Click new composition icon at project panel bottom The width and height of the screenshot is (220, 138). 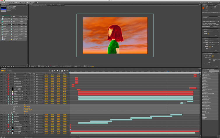pyautogui.click(x=6, y=66)
